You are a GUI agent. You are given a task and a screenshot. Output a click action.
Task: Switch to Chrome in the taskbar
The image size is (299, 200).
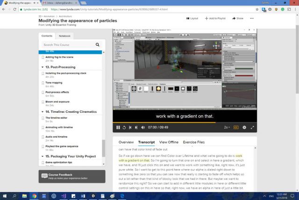coord(34,196)
